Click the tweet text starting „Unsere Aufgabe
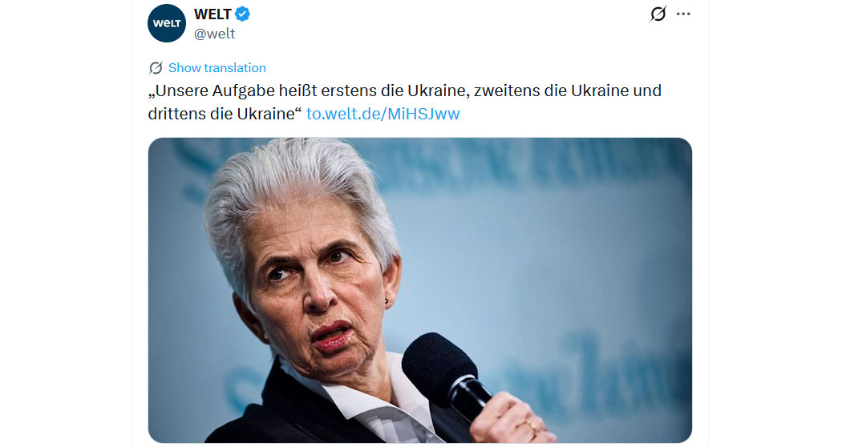Viewport: 842px width, 447px height. [x=404, y=102]
